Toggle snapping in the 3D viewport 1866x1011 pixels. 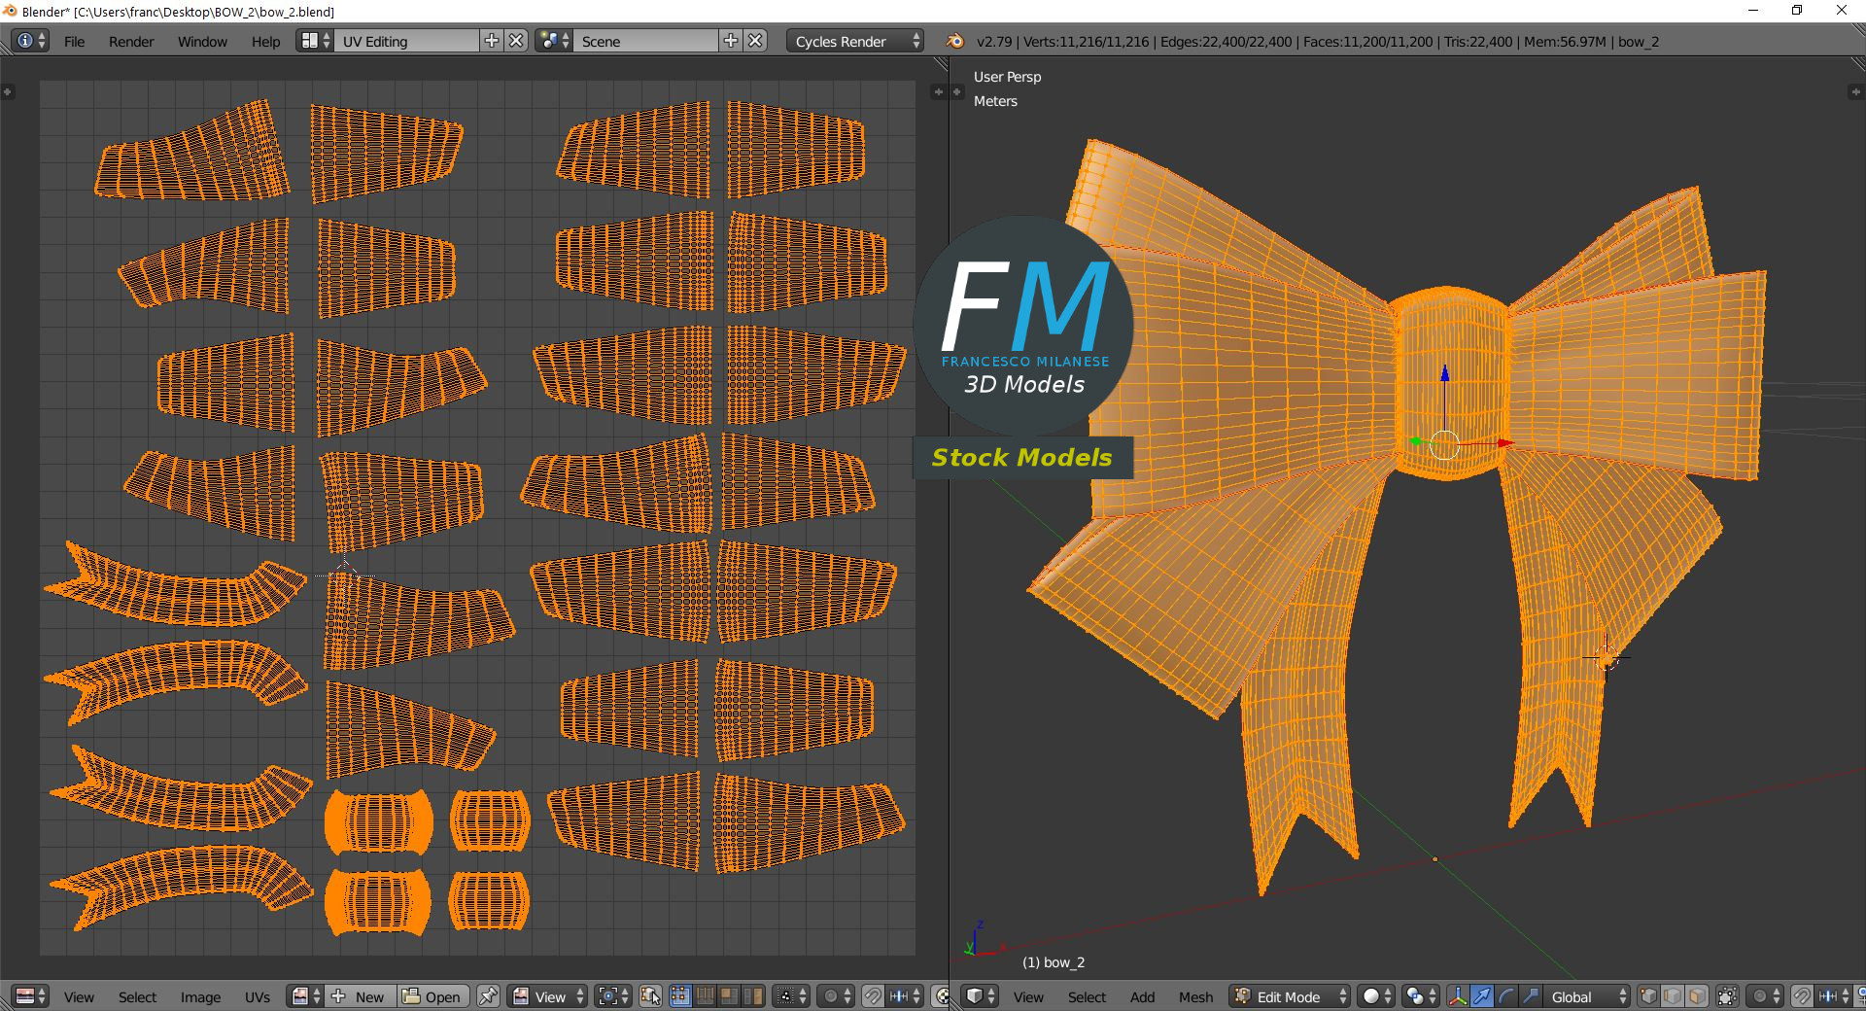(x=1802, y=996)
